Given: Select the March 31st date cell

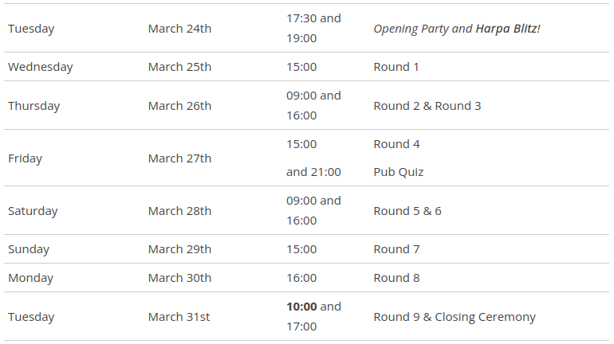Looking at the screenshot, I should 179,317.
